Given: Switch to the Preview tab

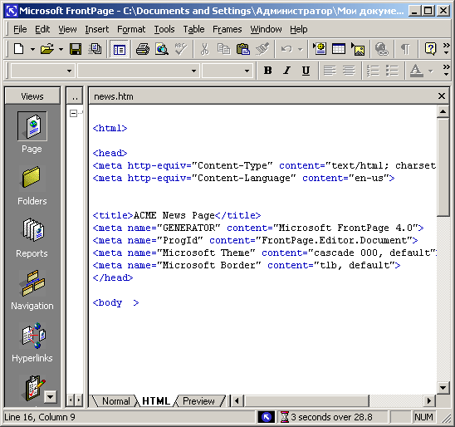Looking at the screenshot, I should point(198,401).
